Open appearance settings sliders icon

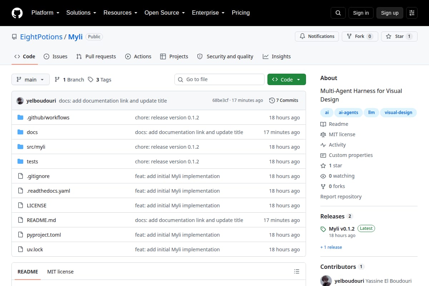[412, 13]
